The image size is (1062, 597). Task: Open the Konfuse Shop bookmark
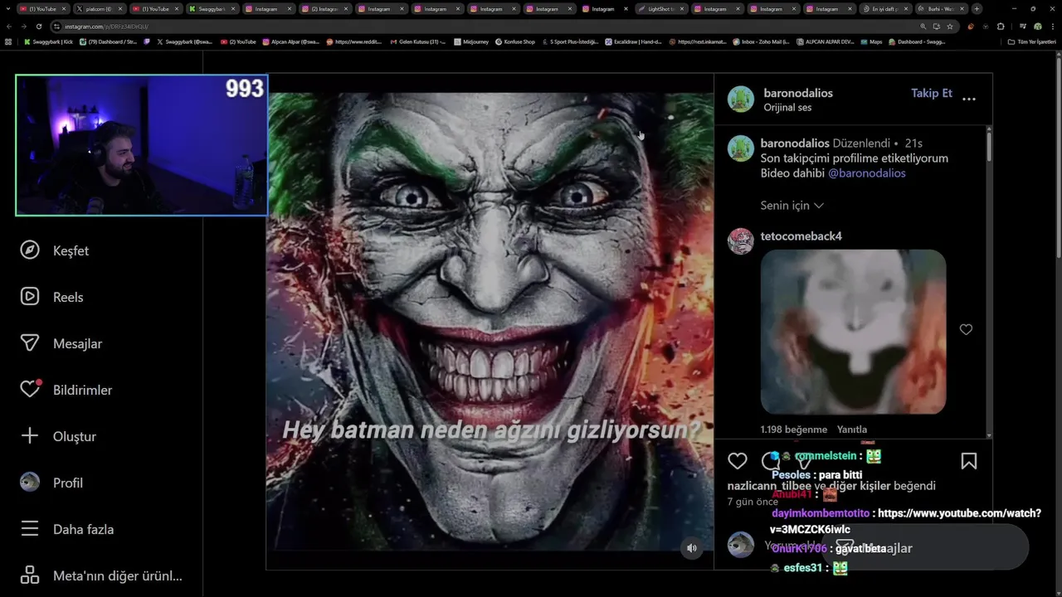click(515, 41)
